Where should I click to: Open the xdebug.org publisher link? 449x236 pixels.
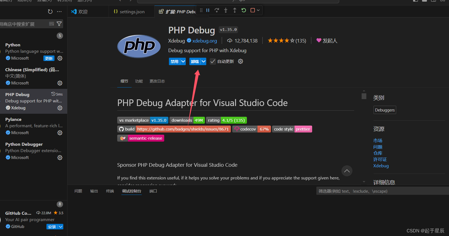coord(205,41)
